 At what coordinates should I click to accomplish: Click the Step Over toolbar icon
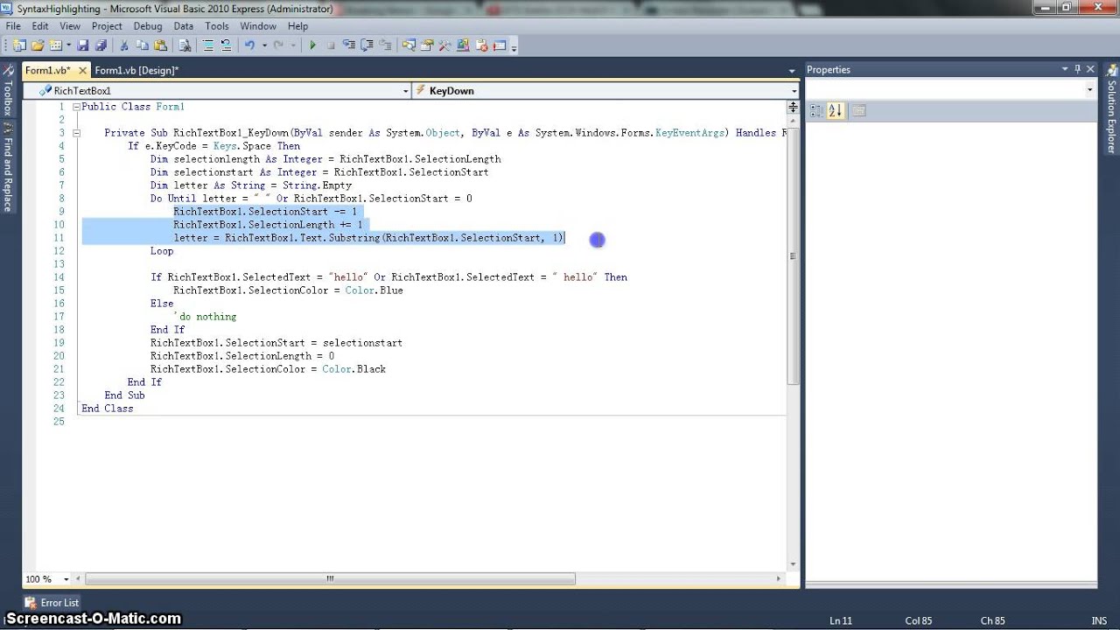367,45
